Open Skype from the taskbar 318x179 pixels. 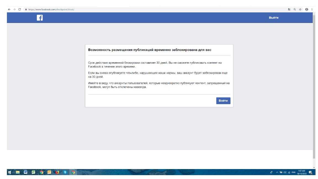click(x=65, y=172)
